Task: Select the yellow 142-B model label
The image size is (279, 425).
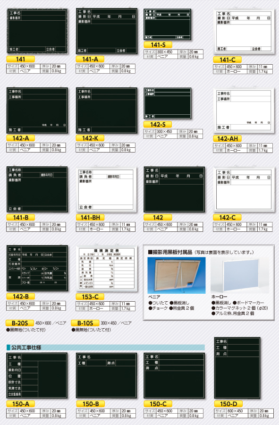Action: 21,297
